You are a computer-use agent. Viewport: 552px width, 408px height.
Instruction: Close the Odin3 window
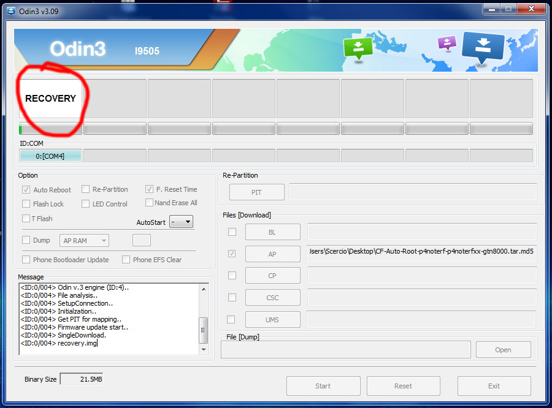[529, 9]
